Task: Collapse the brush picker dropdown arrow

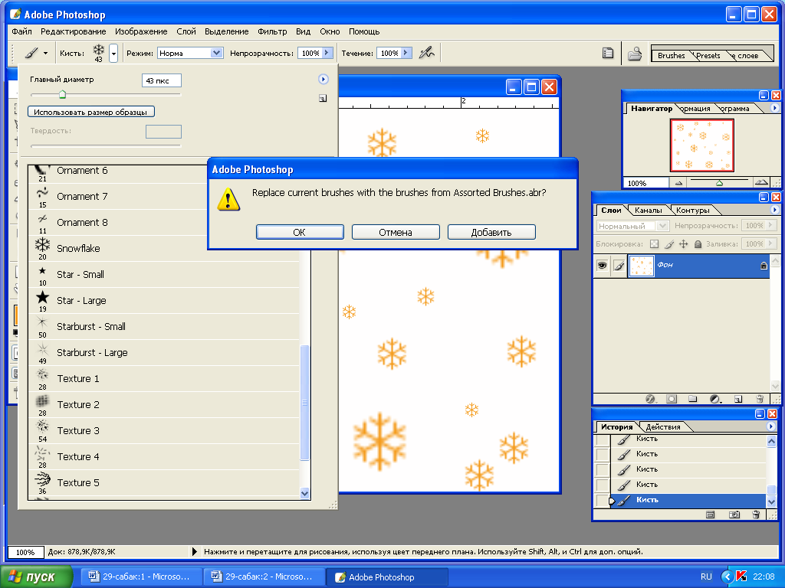Action: pyautogui.click(x=113, y=53)
